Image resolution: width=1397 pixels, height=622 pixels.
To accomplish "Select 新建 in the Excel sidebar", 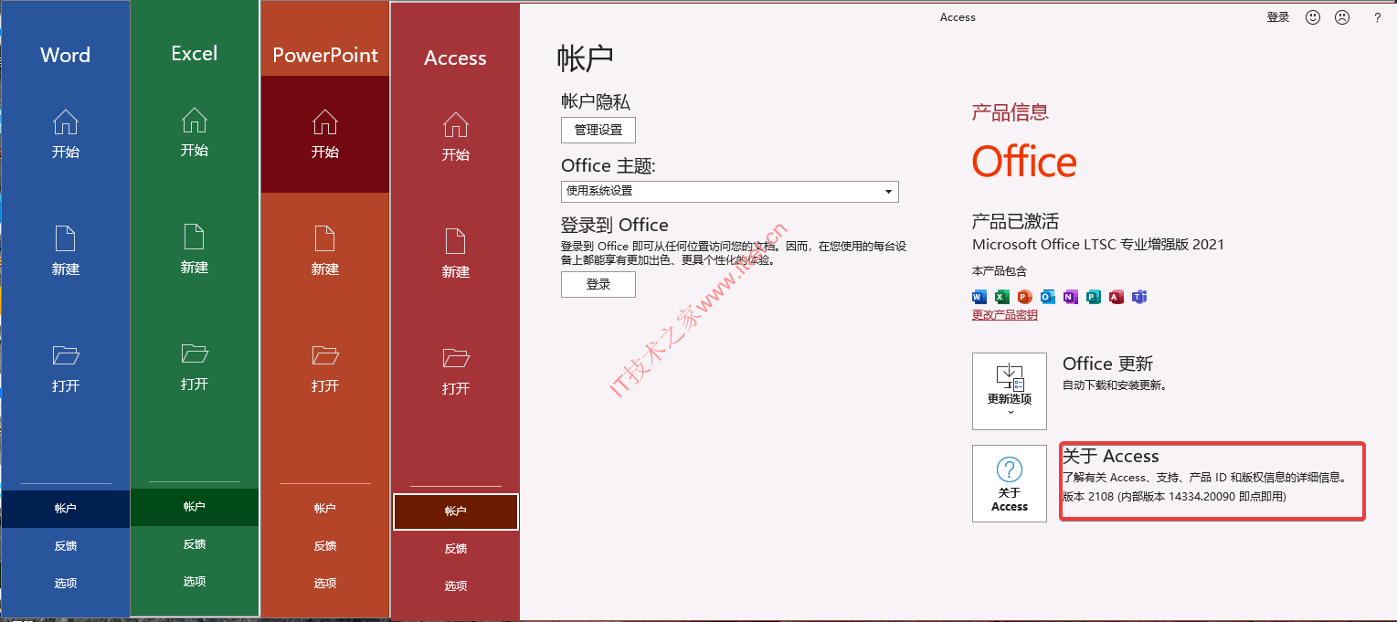I will click(x=195, y=249).
